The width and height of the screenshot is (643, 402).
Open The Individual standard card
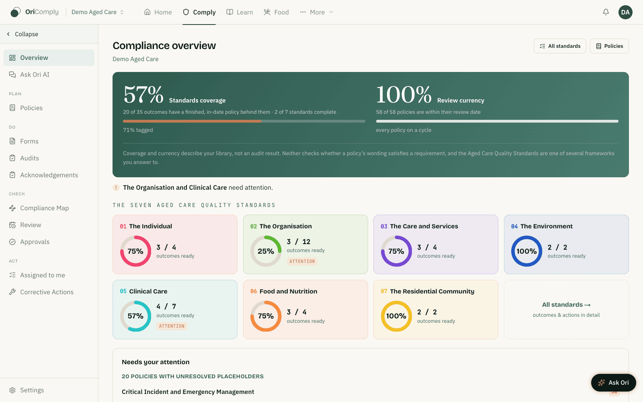coord(175,244)
